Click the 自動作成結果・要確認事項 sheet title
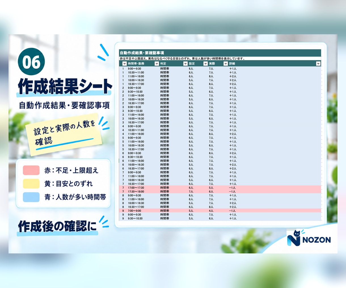Screen dimensions: 346x288 click(x=142, y=53)
